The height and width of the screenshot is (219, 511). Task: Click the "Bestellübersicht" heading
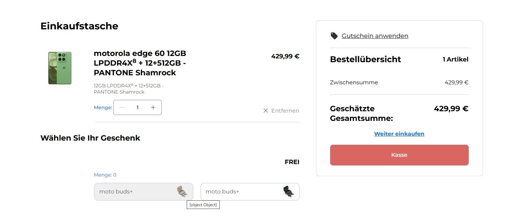pos(365,59)
